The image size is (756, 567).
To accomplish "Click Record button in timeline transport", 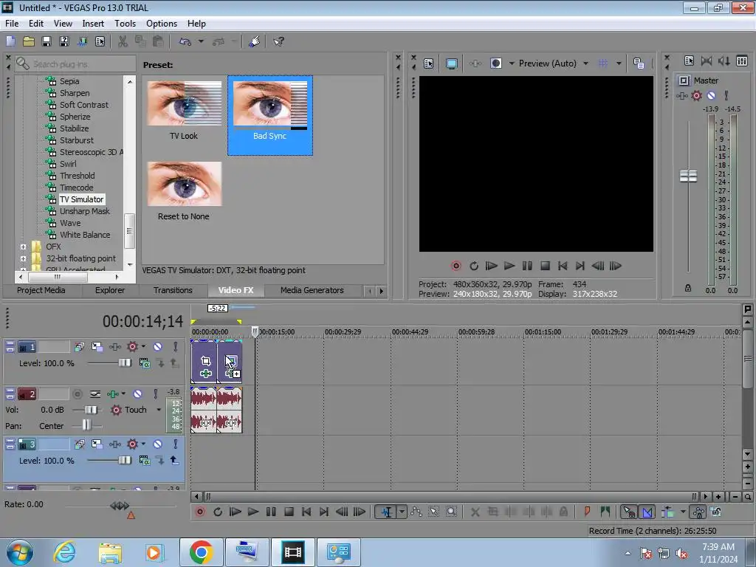I will (199, 512).
